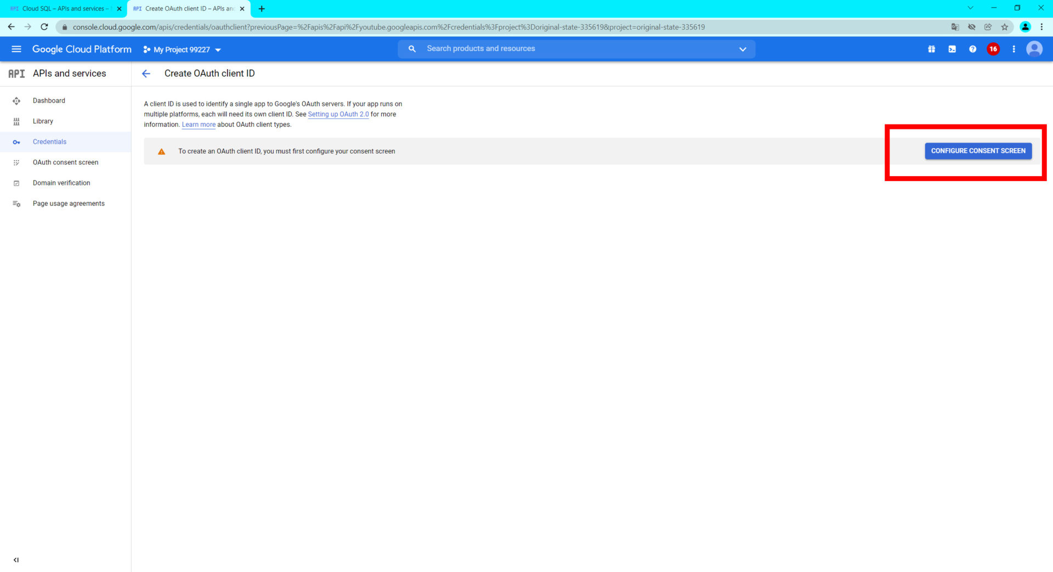Screen dimensions: 1053x572
Task: Go back using the page back arrow
Action: click(146, 73)
